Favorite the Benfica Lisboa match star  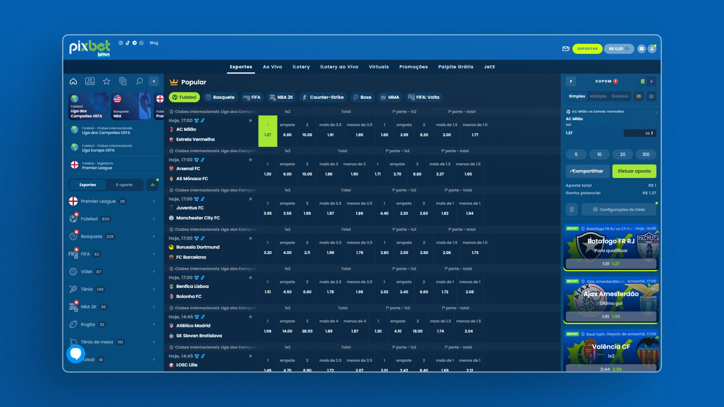(x=250, y=278)
